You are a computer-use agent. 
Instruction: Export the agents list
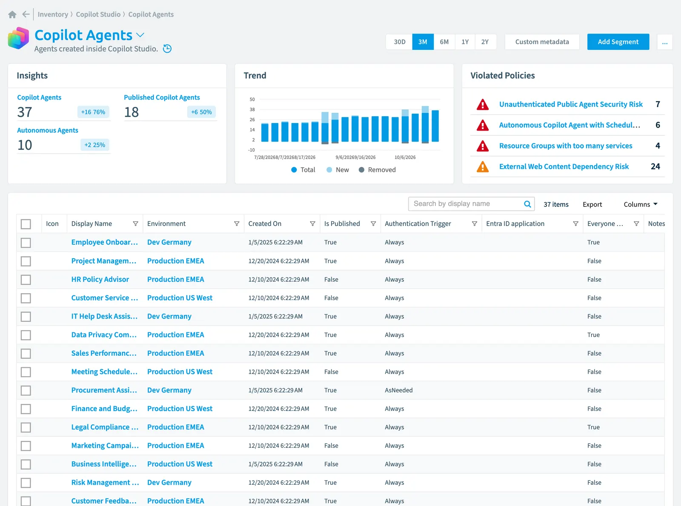(592, 204)
